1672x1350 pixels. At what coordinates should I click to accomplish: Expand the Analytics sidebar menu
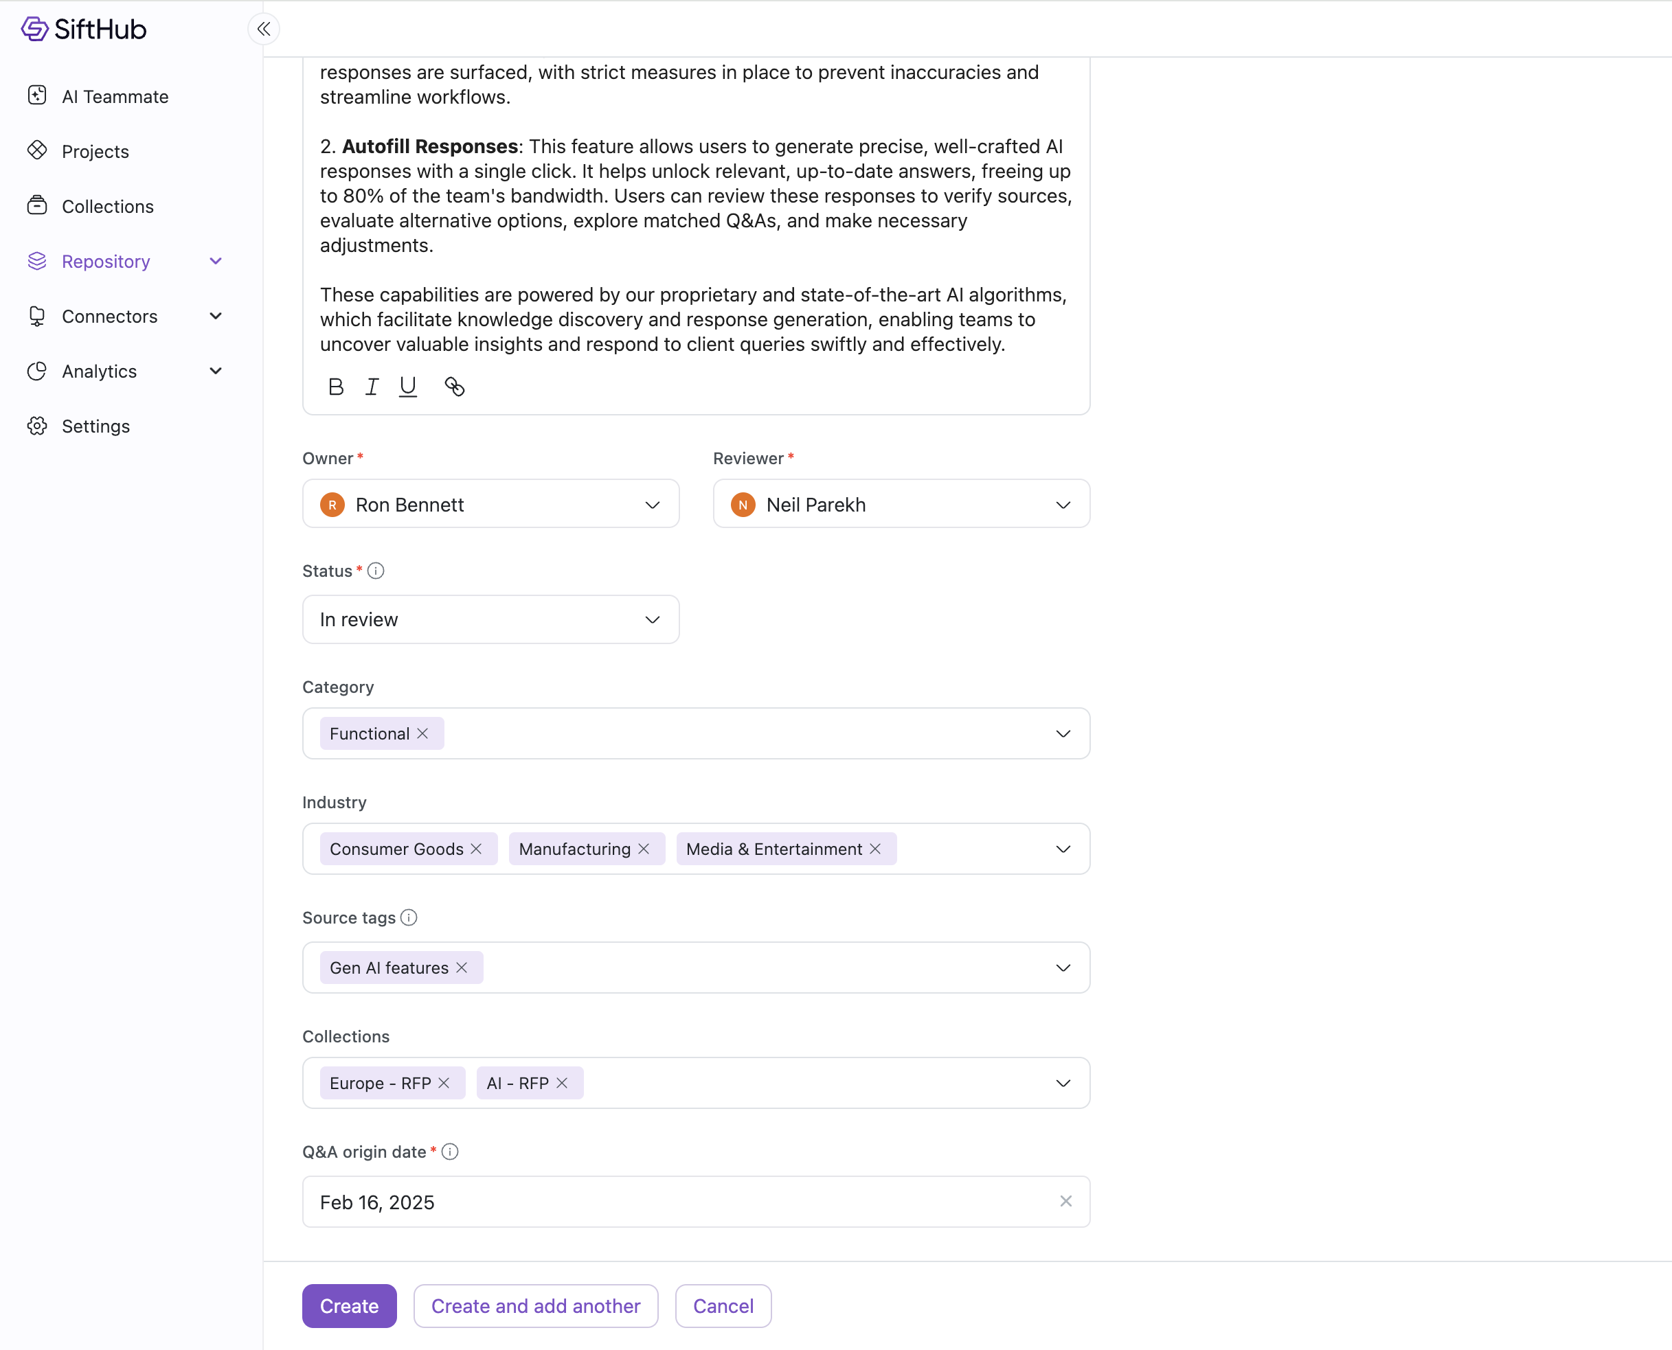[216, 371]
